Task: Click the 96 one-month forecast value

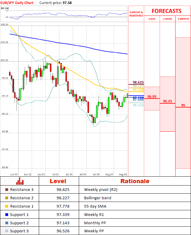Action: tap(183, 105)
